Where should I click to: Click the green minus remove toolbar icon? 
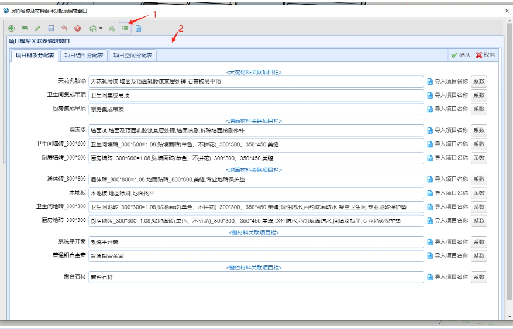[25, 28]
